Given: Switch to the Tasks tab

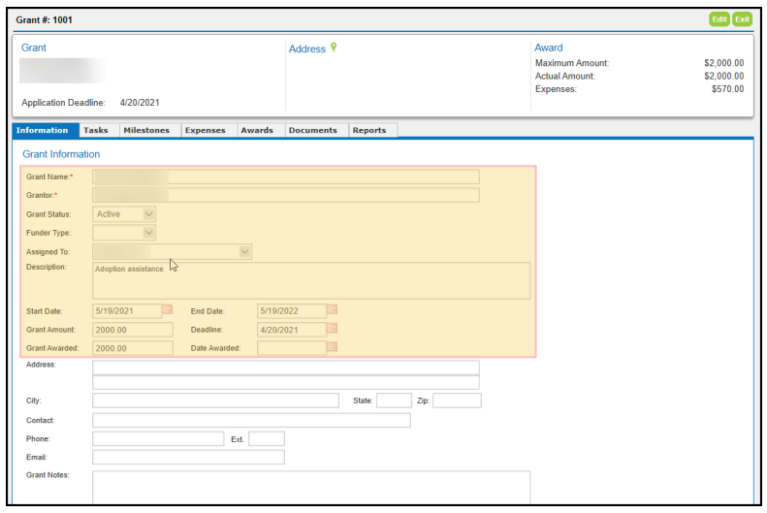Looking at the screenshot, I should pos(99,130).
